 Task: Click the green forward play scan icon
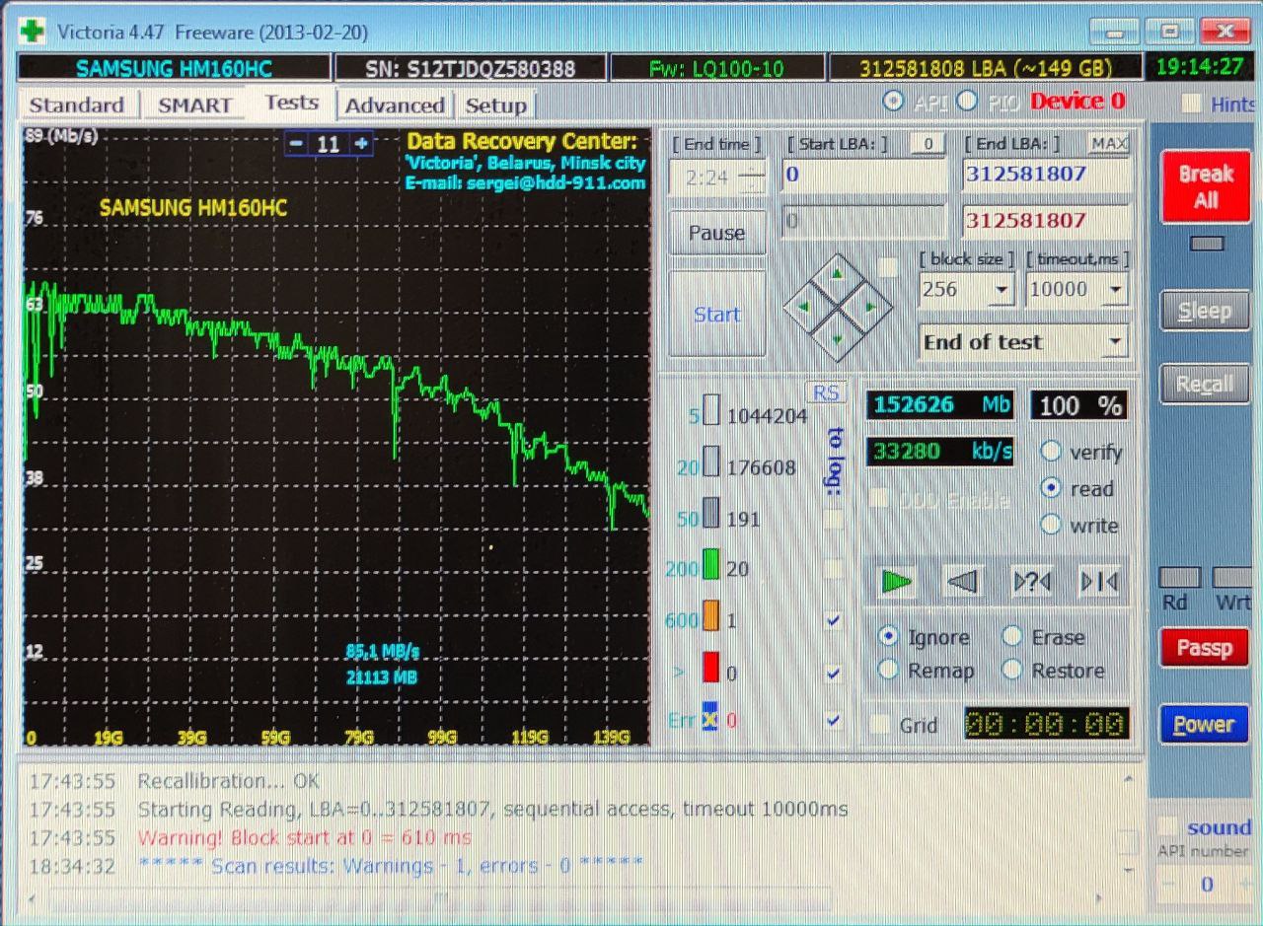pyautogui.click(x=896, y=582)
